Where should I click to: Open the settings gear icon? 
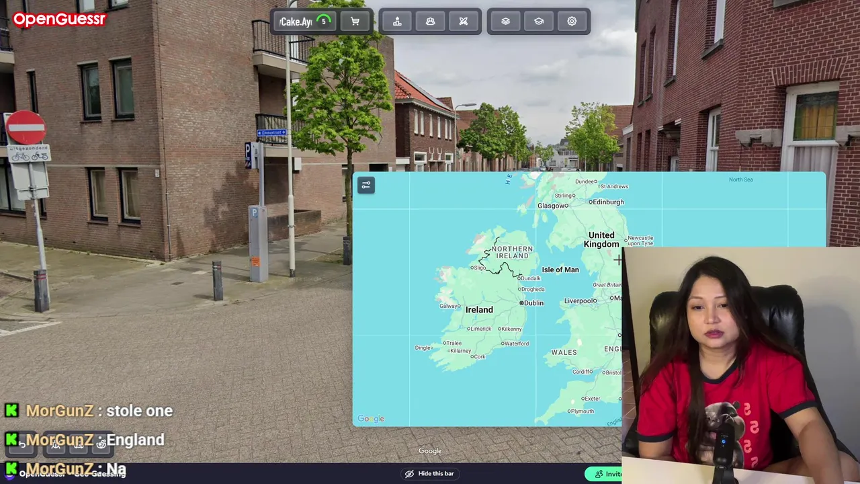(x=572, y=22)
